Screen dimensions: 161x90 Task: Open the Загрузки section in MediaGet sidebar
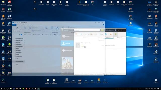[x=67, y=43]
